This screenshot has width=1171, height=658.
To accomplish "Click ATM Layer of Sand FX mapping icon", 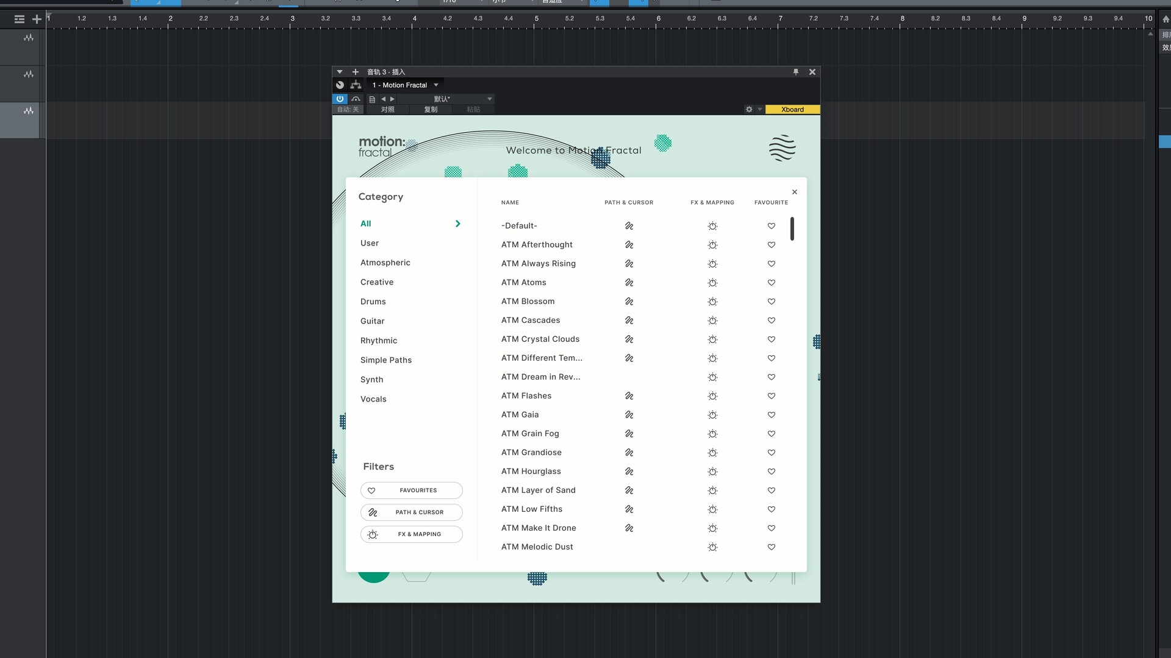I will tap(712, 490).
